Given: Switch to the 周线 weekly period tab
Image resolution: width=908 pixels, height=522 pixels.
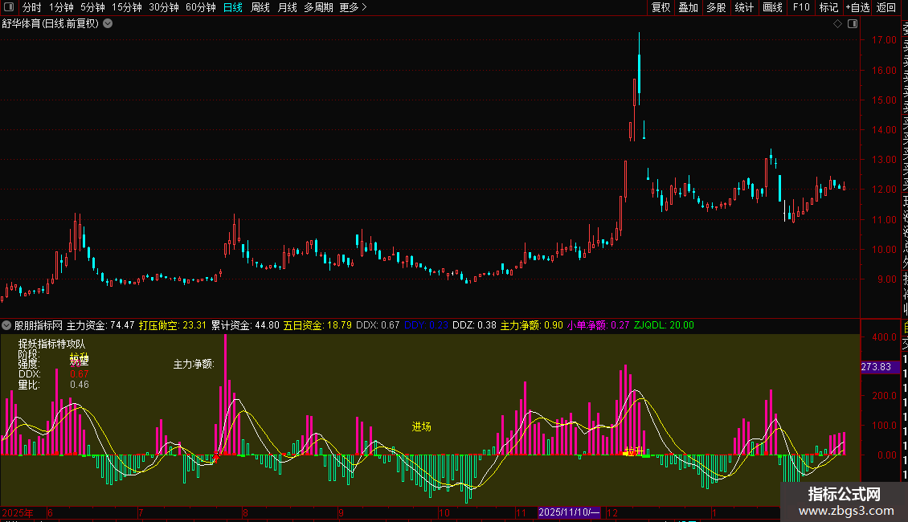Looking at the screenshot, I should (260, 7).
